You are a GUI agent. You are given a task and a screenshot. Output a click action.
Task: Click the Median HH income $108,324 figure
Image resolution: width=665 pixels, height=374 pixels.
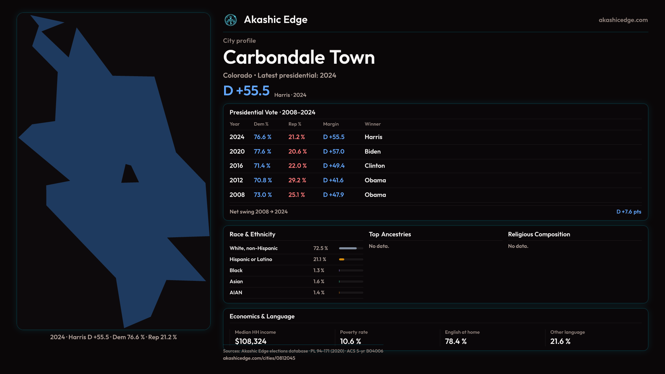pos(250,341)
